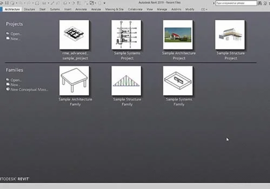270x189 pixels.
Task: Open the Sample Structure Family truss thumbnail
Action: (x=126, y=81)
